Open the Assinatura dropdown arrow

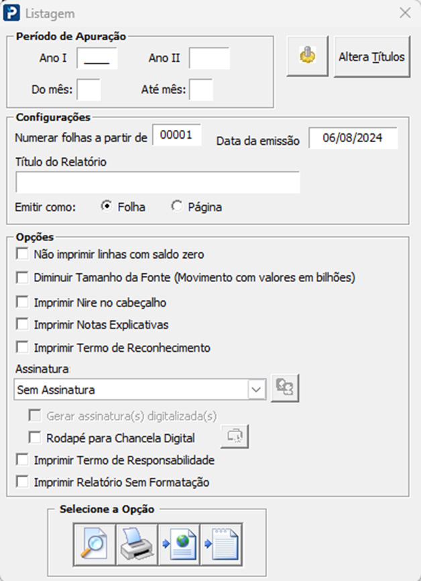click(257, 389)
